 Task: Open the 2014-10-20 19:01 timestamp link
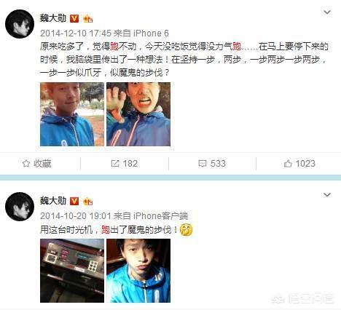click(76, 215)
